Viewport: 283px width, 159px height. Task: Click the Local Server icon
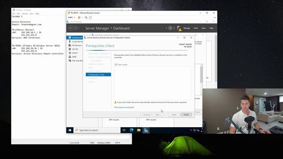70,42
